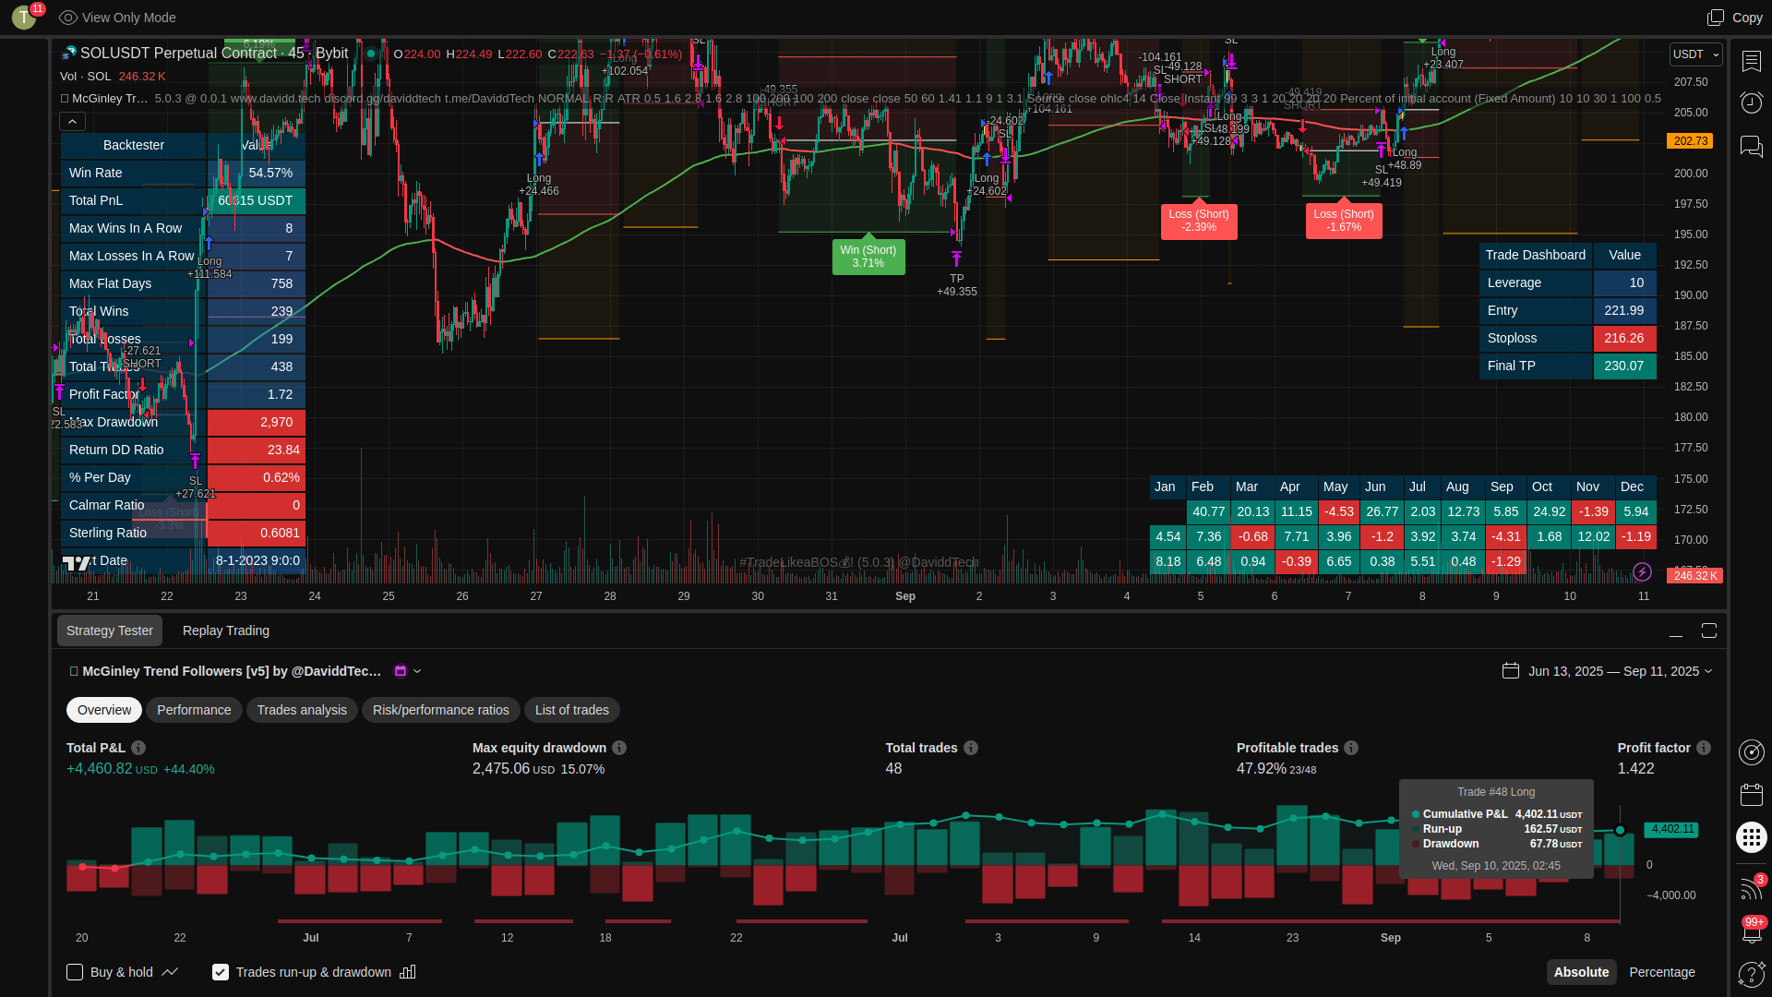Open the Help center question icon

pos(1751,974)
